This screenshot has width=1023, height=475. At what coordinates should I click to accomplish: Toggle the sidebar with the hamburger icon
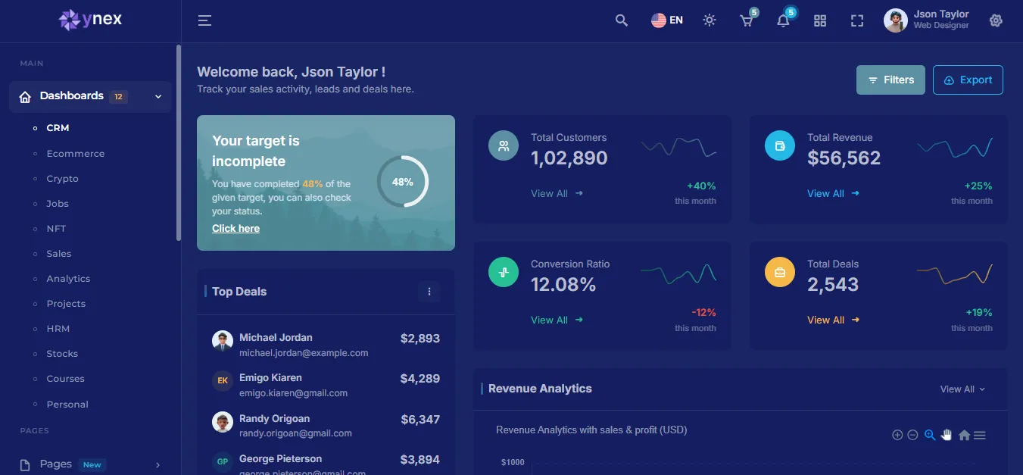(x=204, y=20)
